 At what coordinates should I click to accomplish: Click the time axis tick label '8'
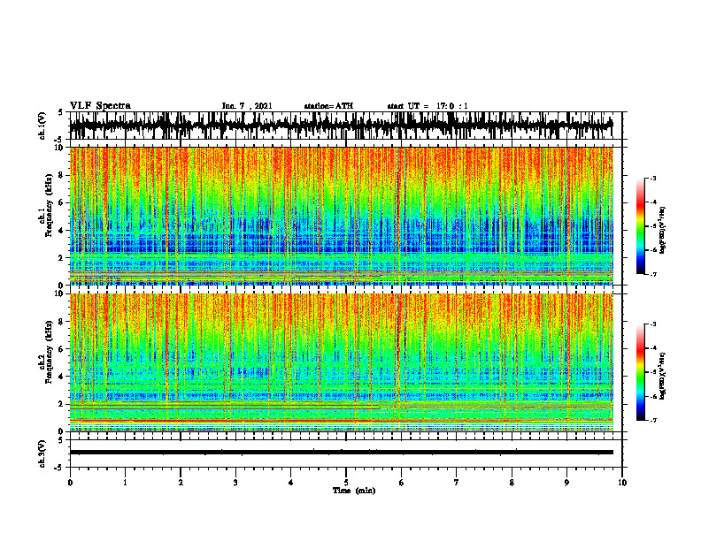point(512,483)
